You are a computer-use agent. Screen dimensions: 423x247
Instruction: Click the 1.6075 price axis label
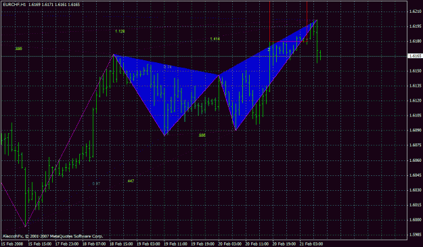pos(415,145)
